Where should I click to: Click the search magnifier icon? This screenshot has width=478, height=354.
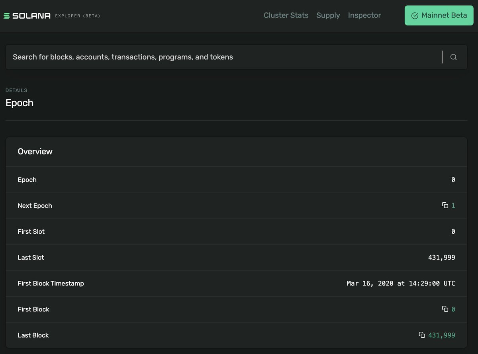click(x=453, y=57)
